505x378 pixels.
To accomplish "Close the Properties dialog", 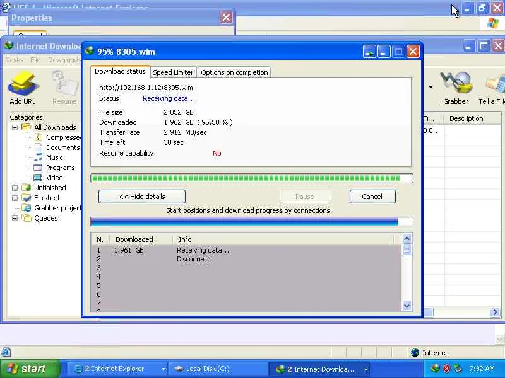I will click(x=226, y=18).
